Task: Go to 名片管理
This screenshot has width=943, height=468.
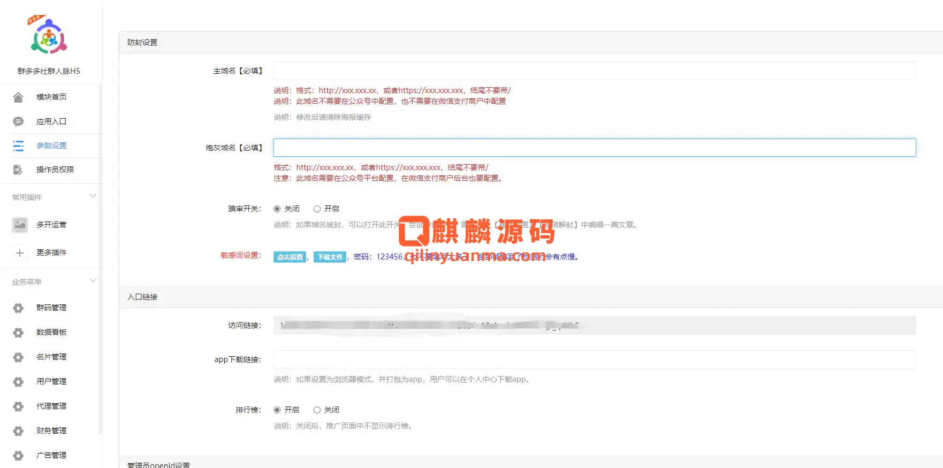Action: (x=51, y=357)
